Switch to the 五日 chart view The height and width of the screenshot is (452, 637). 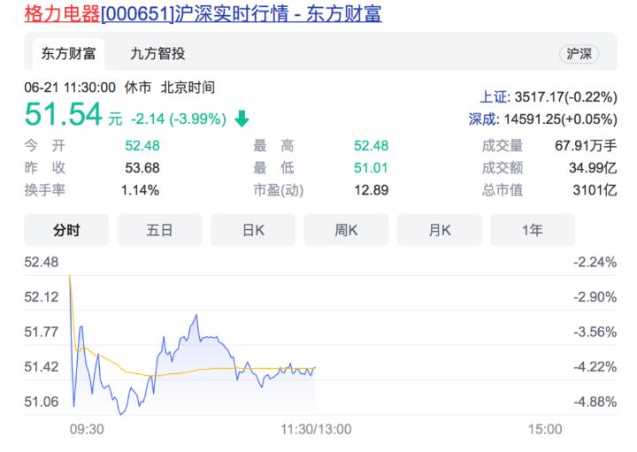point(159,230)
